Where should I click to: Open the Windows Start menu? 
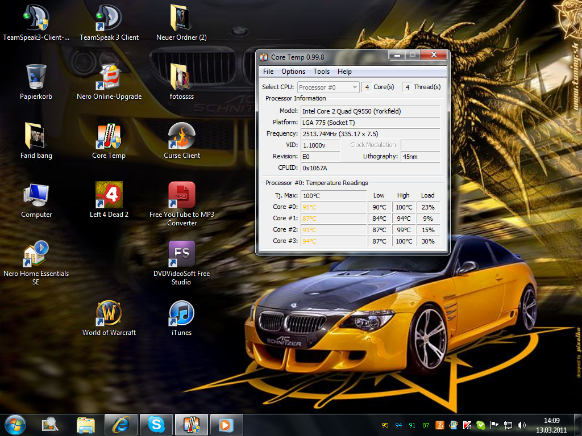15,425
